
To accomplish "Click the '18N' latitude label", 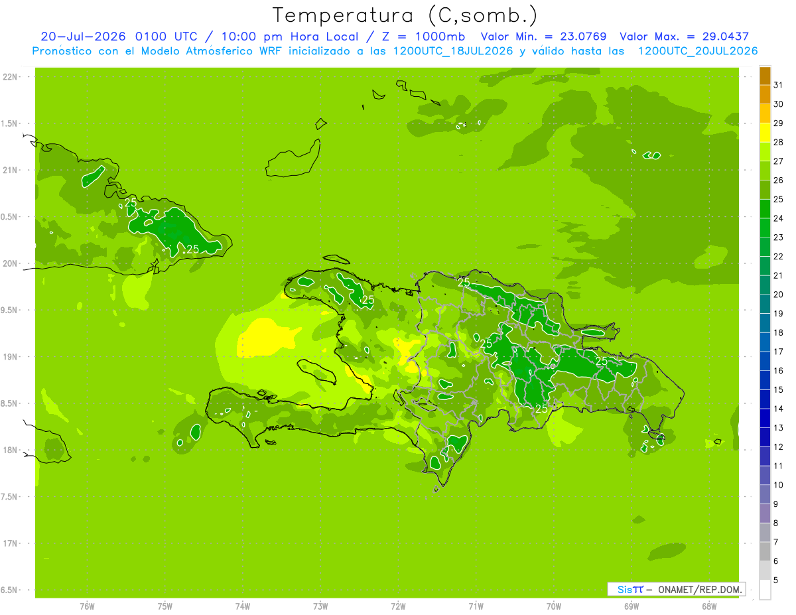I will pos(11,450).
